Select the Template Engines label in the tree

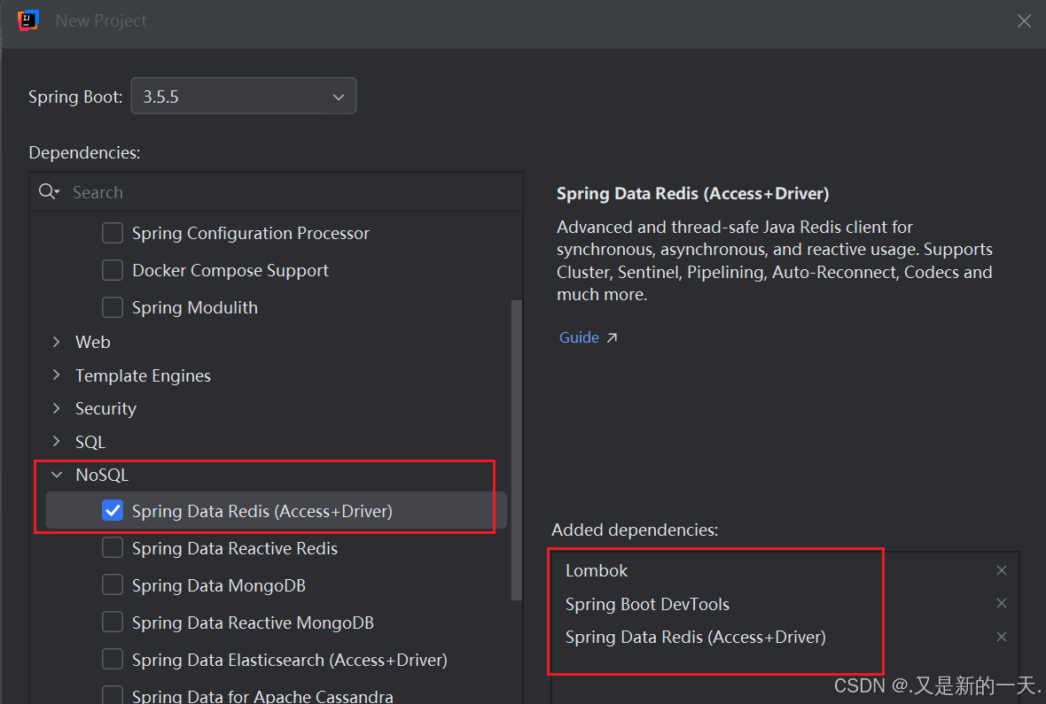click(x=143, y=376)
